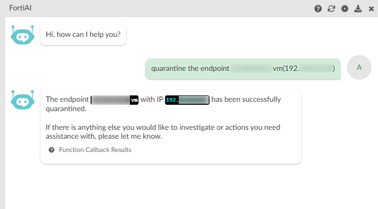Click the "Hi, how can I help you?" bubble
378x209 pixels.
[x=83, y=35]
